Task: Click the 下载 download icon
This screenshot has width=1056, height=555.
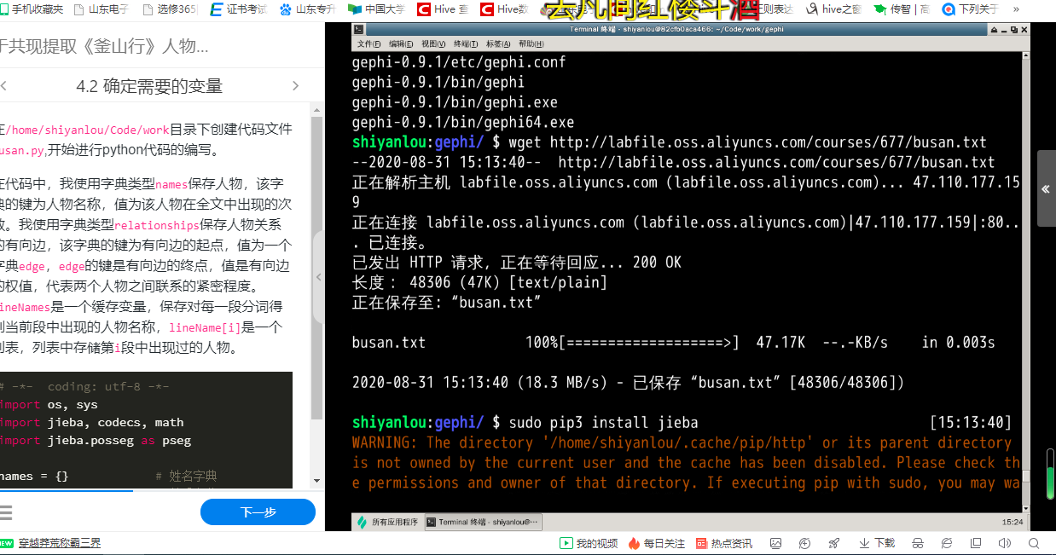Action: 877,543
